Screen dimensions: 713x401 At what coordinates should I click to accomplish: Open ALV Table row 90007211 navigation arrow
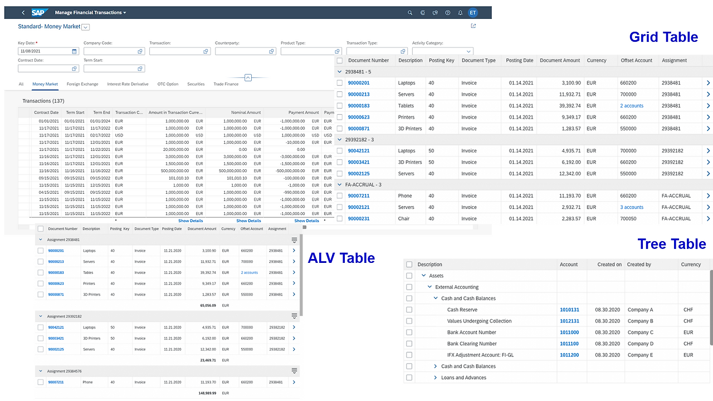click(x=294, y=383)
